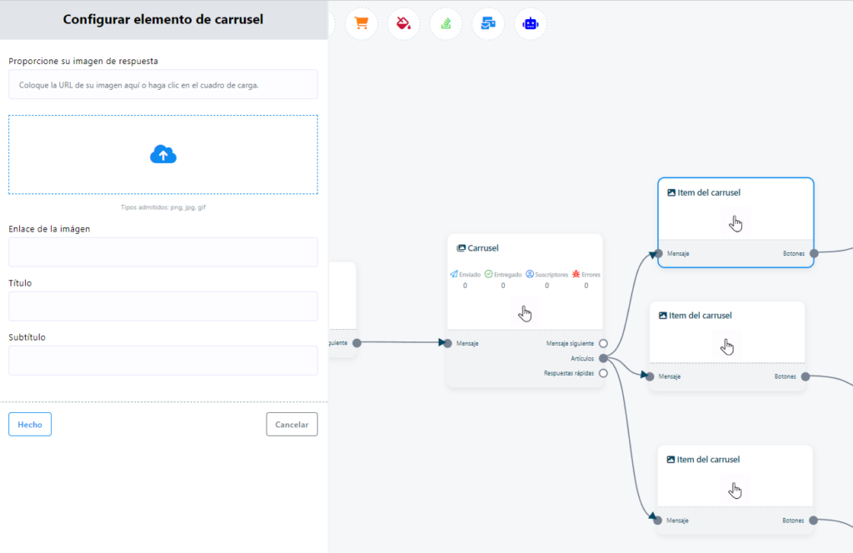This screenshot has width=853, height=553.
Task: Open the blue messaging chat icon
Action: click(x=488, y=23)
